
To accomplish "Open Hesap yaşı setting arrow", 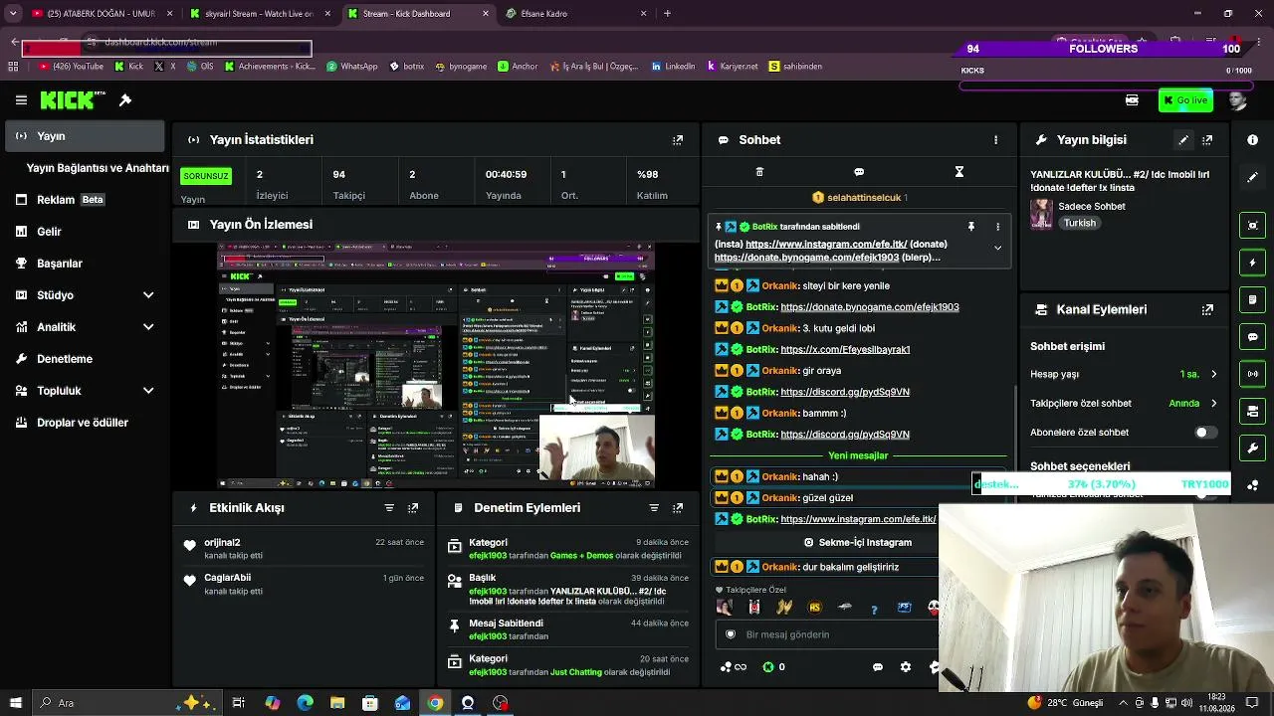I will pos(1213,375).
